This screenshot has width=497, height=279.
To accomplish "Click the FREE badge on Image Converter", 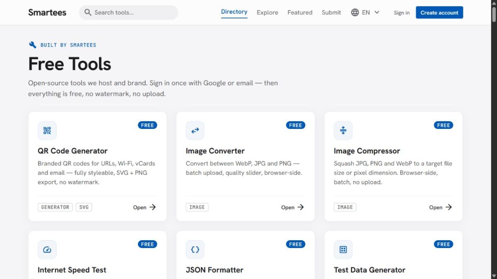I will [296, 125].
